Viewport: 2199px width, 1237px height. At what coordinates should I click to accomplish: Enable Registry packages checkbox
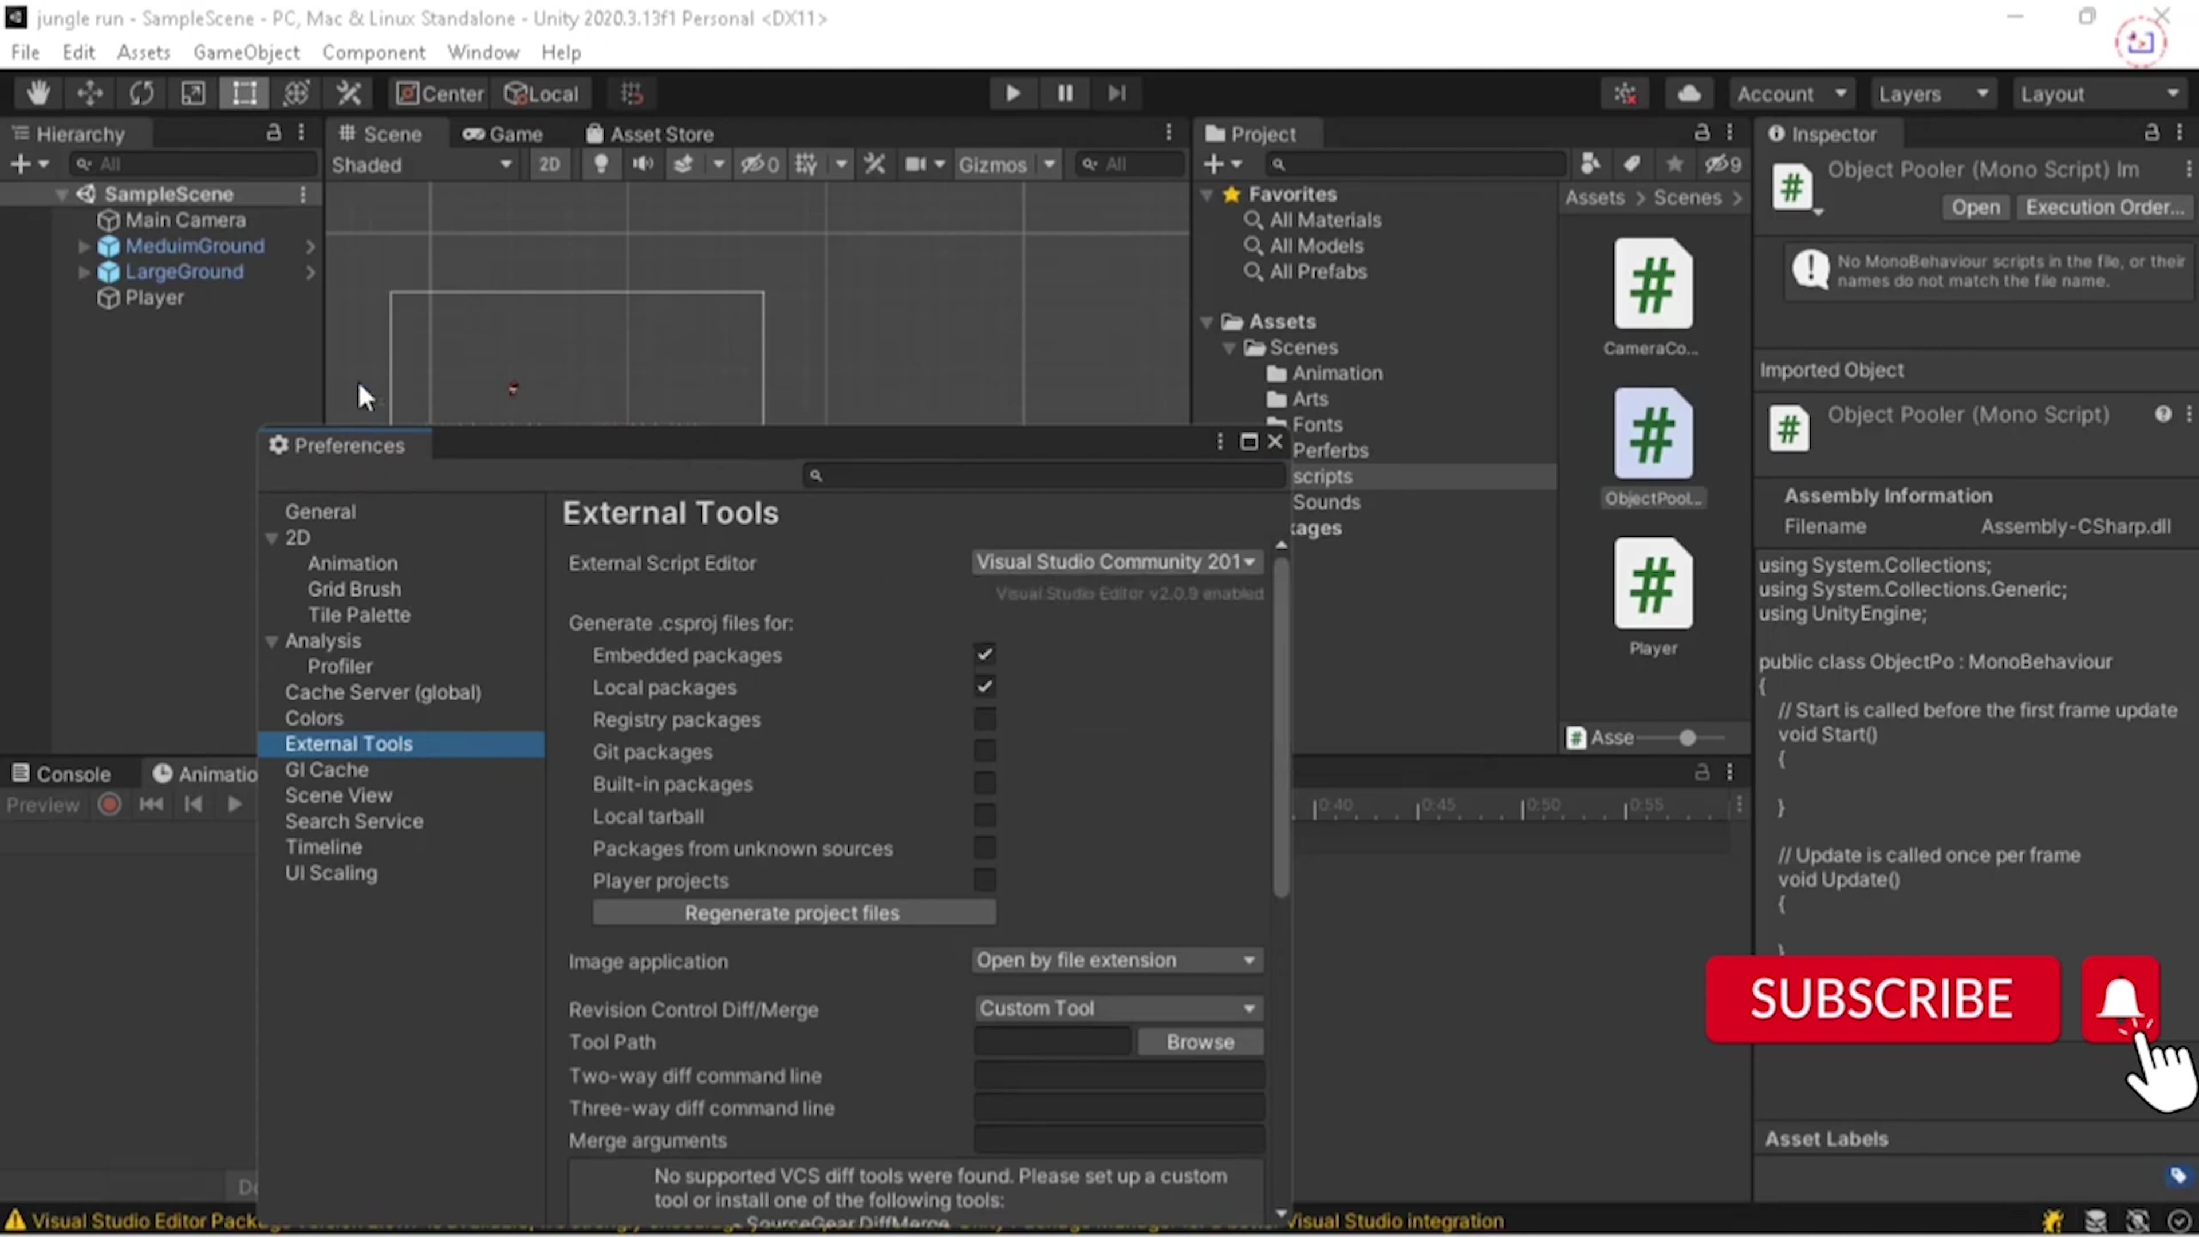pos(984,719)
